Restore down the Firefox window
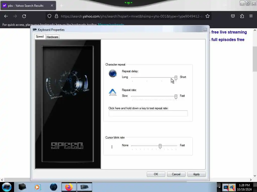257x192 pixels. [x=248, y=3]
